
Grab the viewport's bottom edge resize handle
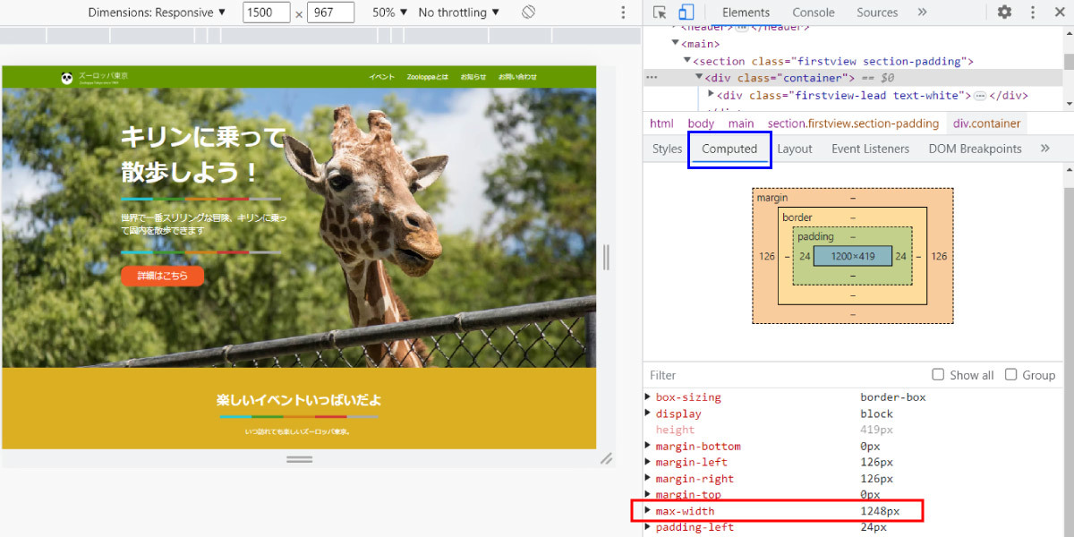[x=299, y=459]
